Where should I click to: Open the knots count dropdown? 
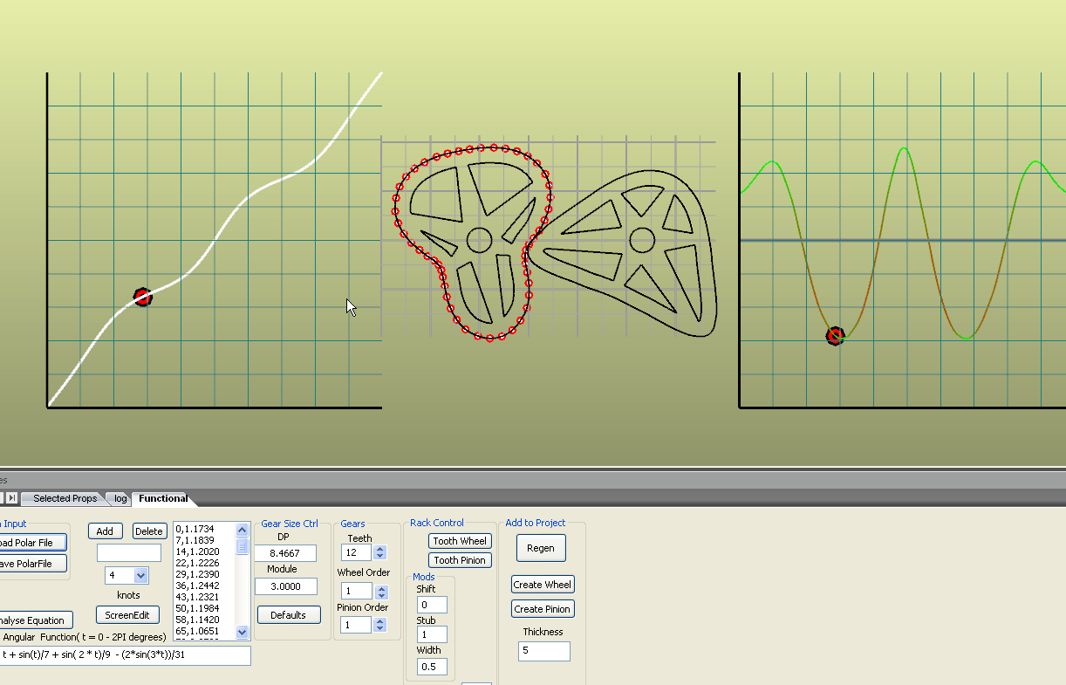coord(141,575)
